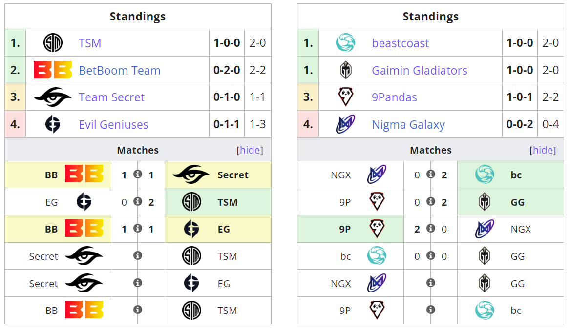This screenshot has width=570, height=331.
Task: Open info icon for BB vs Secret match
Action: [x=138, y=174]
